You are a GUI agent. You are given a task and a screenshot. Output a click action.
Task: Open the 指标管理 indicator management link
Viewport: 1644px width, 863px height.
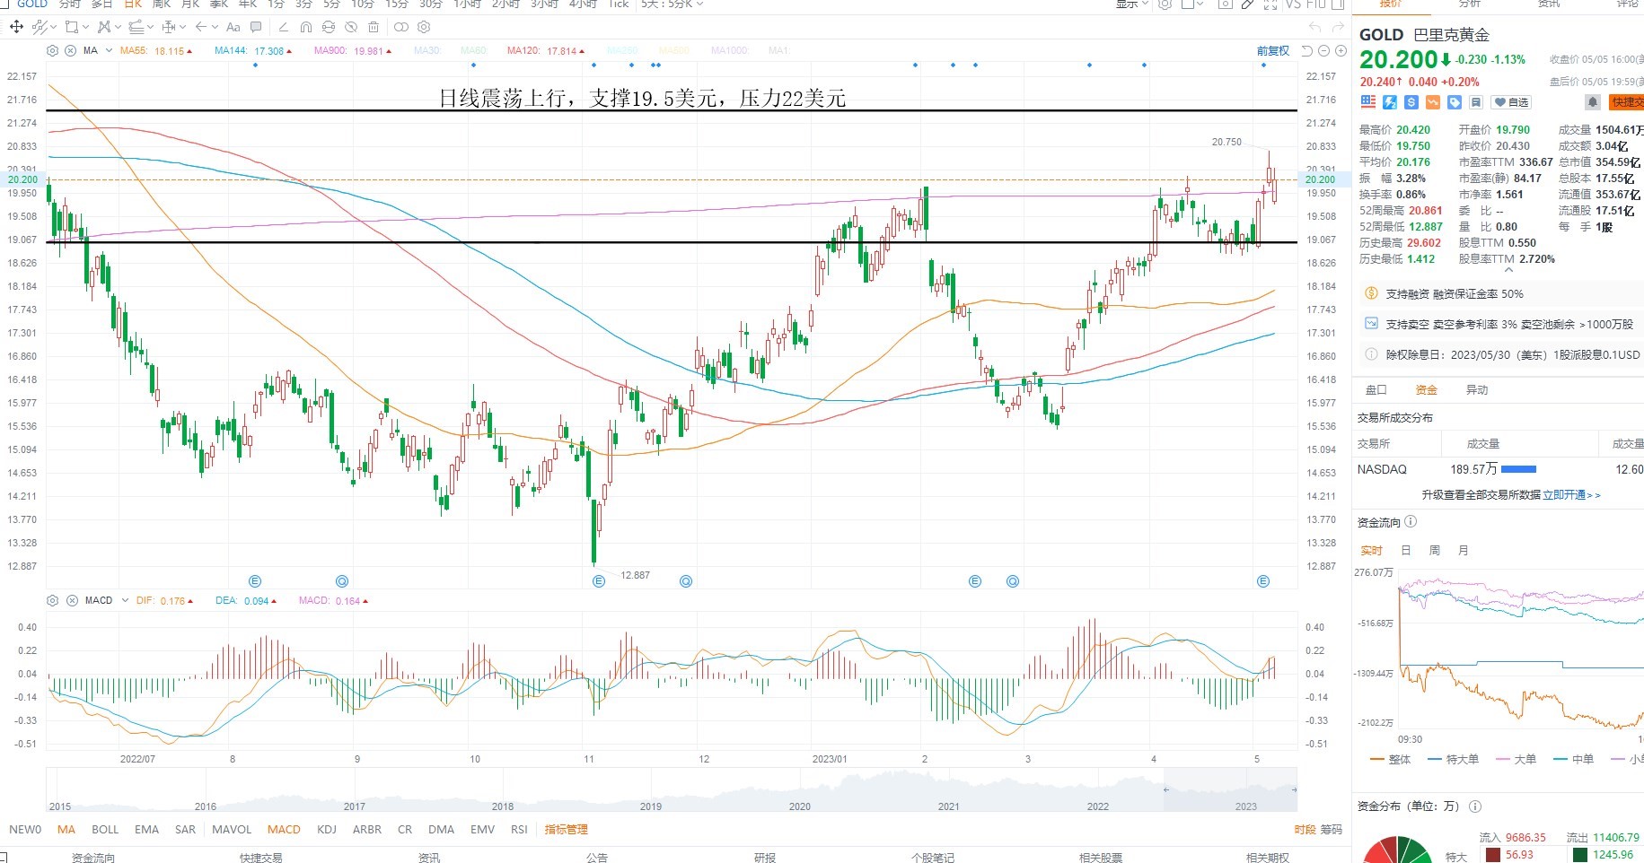(x=566, y=829)
